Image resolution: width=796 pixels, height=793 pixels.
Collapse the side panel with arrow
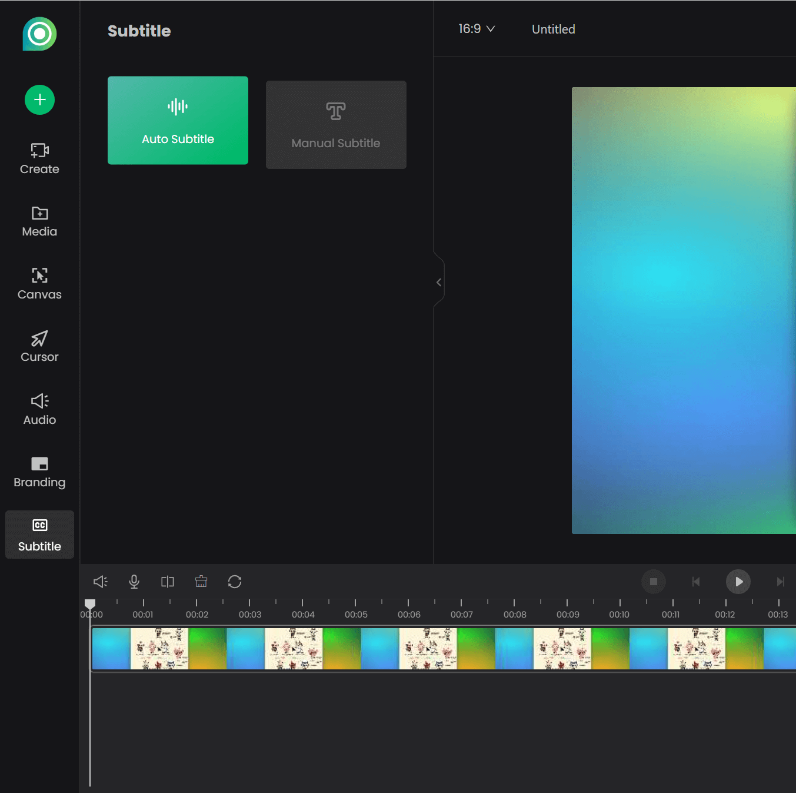tap(439, 283)
